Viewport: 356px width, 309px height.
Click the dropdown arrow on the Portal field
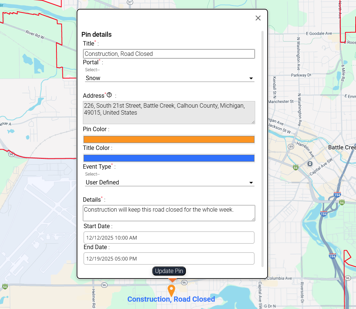(251, 78)
